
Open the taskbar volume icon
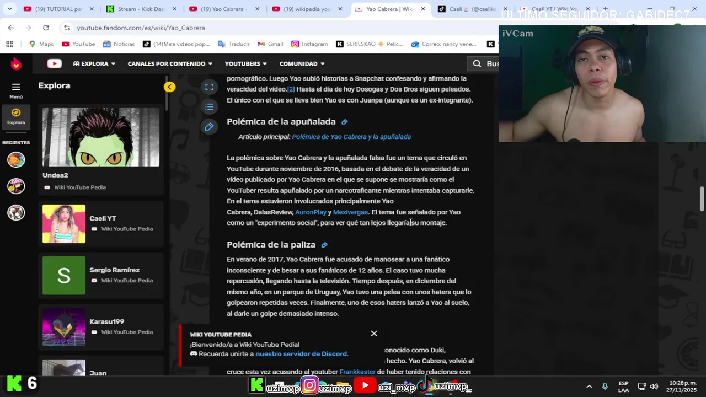(654, 387)
